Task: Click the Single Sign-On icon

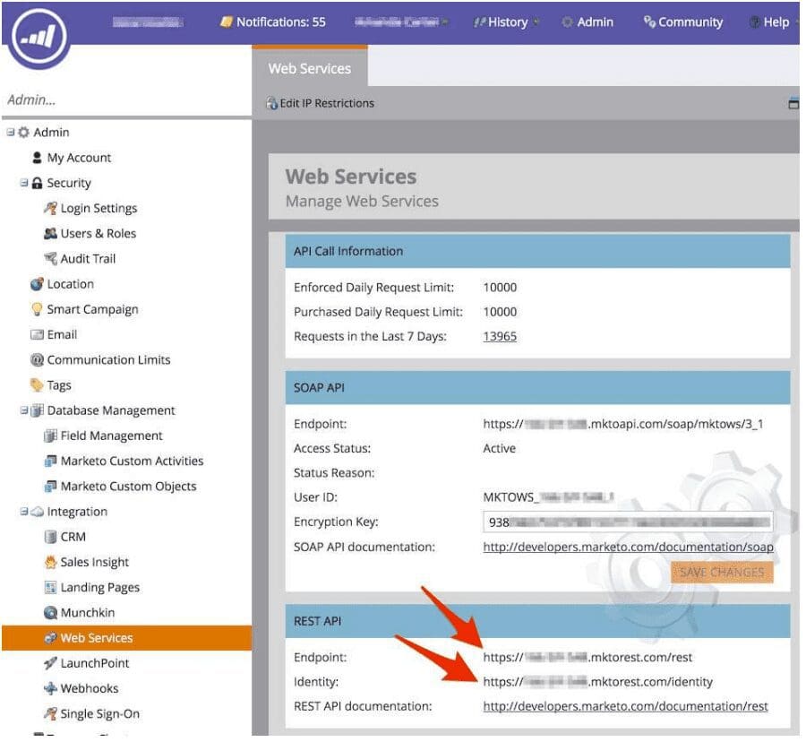Action: pyautogui.click(x=50, y=713)
